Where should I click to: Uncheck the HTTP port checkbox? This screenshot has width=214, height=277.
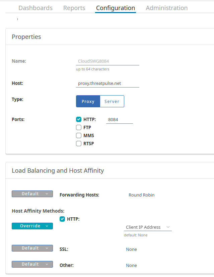tap(79, 119)
